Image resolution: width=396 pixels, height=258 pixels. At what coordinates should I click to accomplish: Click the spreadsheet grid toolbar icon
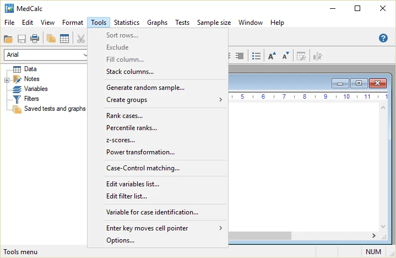click(64, 39)
